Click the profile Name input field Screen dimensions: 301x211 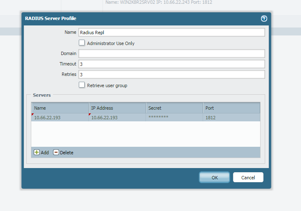coord(172,33)
